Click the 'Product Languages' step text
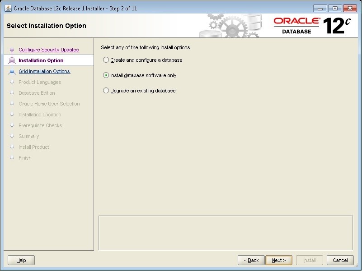The height and width of the screenshot is (271, 362). point(40,82)
